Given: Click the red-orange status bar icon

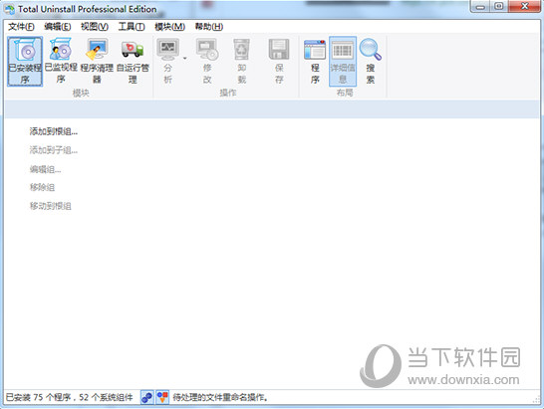Looking at the screenshot, I should point(162,397).
